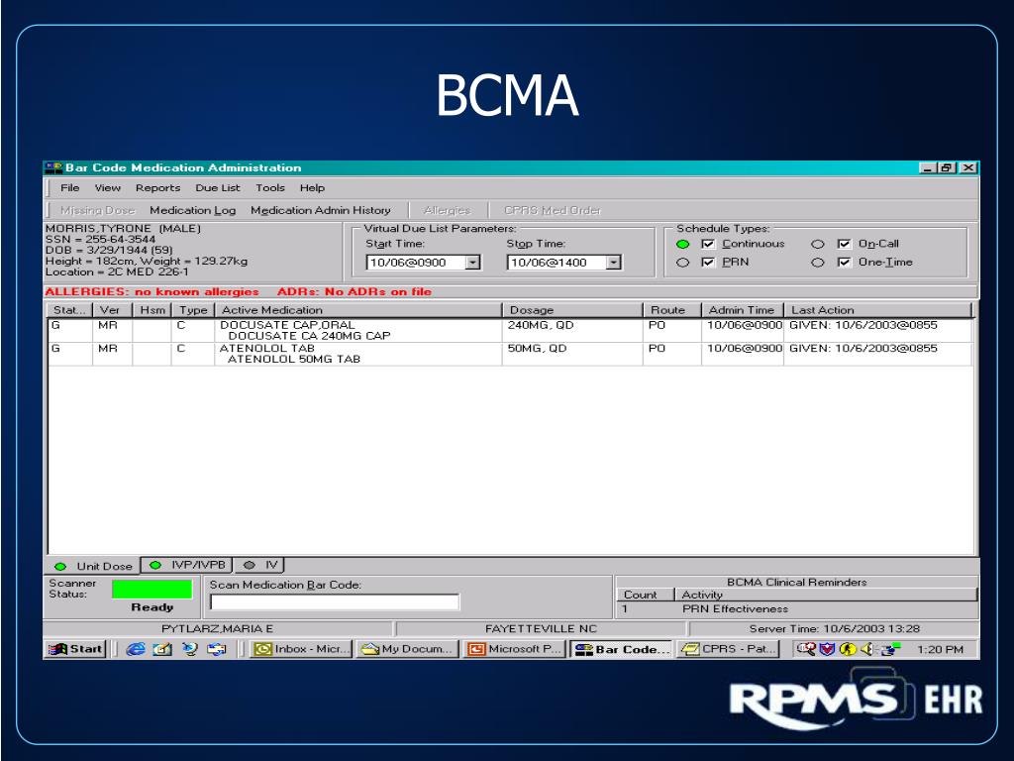
Task: Uncheck the Continuous schedule type checkbox
Action: 708,244
